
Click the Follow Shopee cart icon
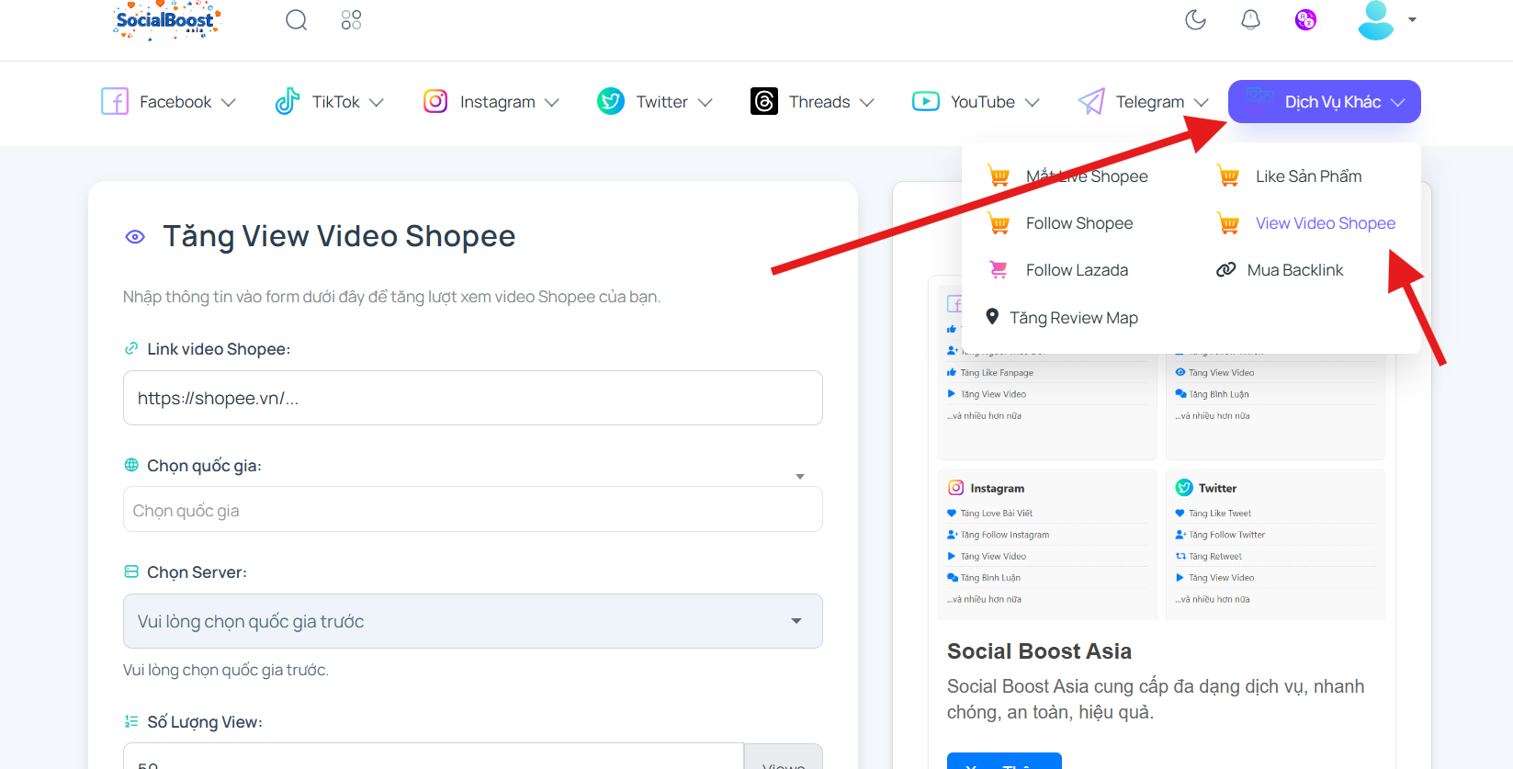[x=999, y=222]
